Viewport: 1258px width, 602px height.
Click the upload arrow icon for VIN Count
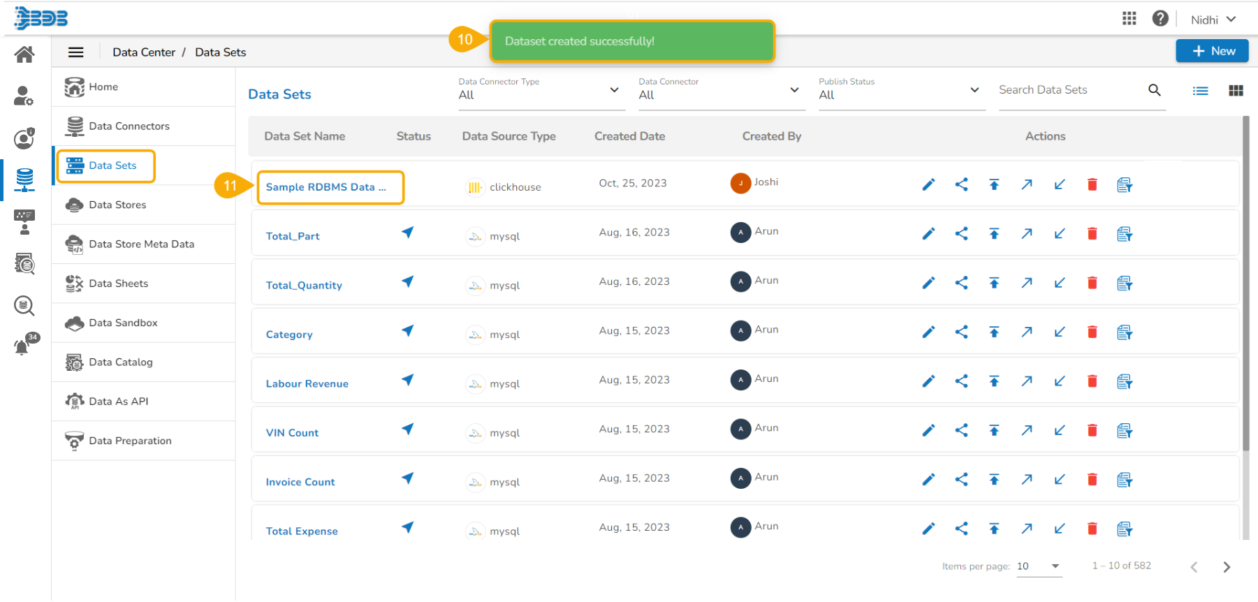click(x=993, y=430)
